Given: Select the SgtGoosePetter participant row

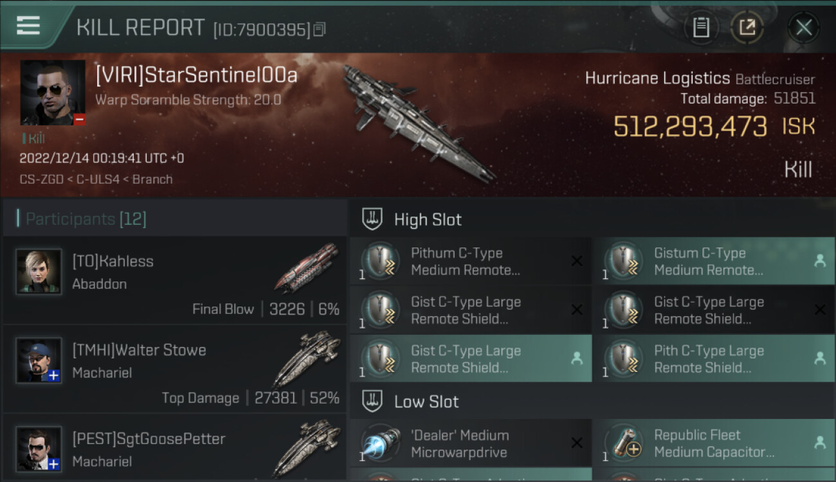Looking at the screenshot, I should (x=175, y=449).
